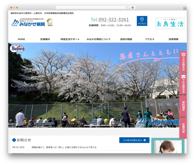195x165 pixels.
Task: Open the Minakaze Hospital logo link
Action: point(28,23)
